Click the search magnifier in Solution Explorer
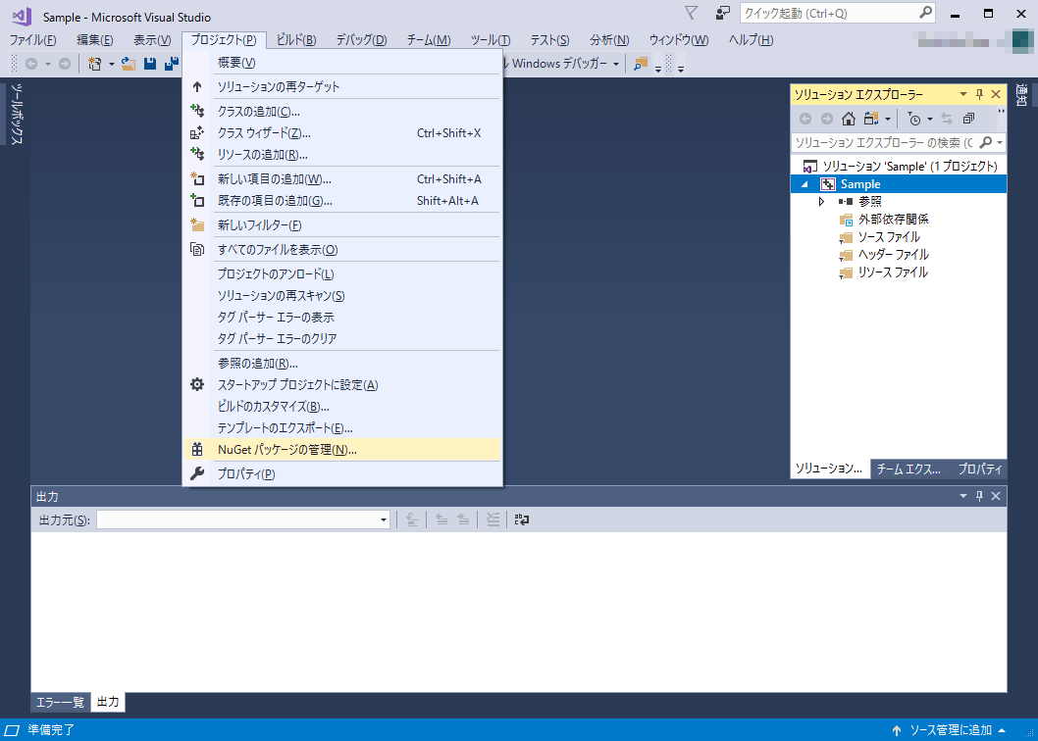Image resolution: width=1038 pixels, height=741 pixels. (986, 142)
